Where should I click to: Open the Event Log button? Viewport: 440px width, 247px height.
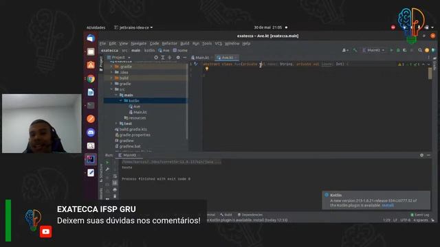420,215
